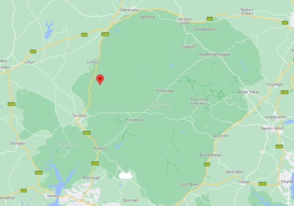Click the white blank patch near Roborough
This screenshot has width=294, height=206.
(x=126, y=175)
